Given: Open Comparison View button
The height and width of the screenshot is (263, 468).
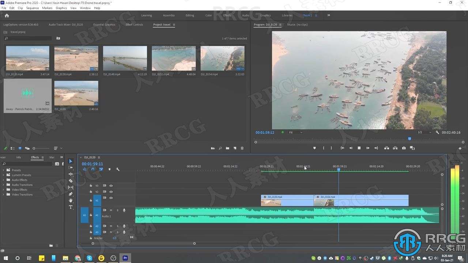Looking at the screenshot, I should tap(412, 148).
